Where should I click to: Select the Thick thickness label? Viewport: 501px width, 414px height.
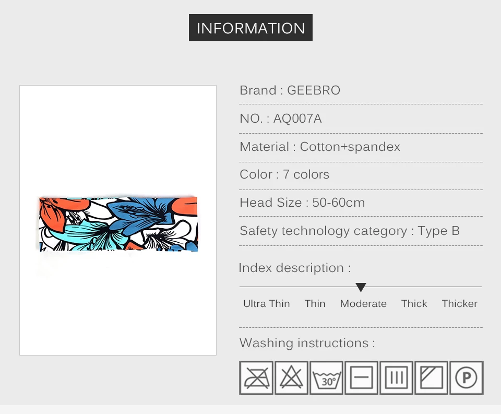tap(414, 303)
